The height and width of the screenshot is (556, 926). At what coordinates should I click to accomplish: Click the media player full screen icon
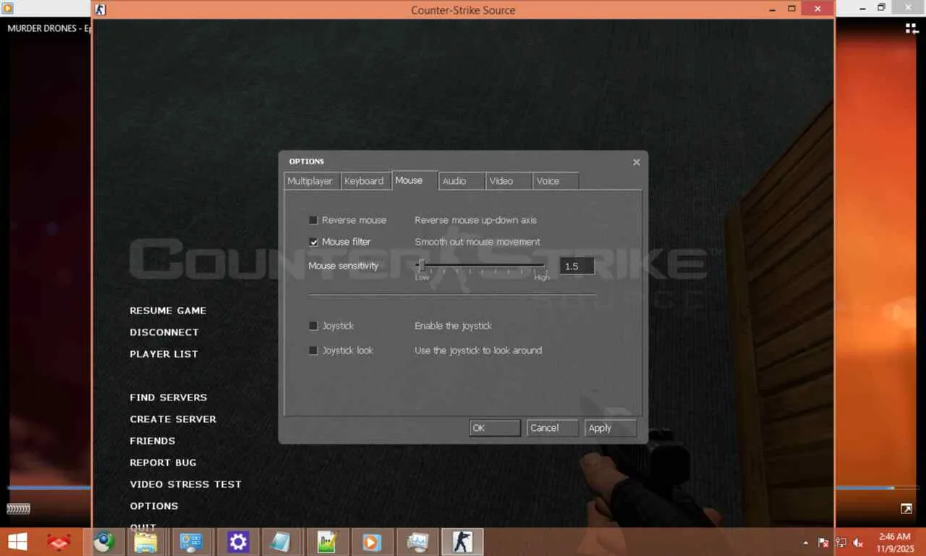click(906, 509)
